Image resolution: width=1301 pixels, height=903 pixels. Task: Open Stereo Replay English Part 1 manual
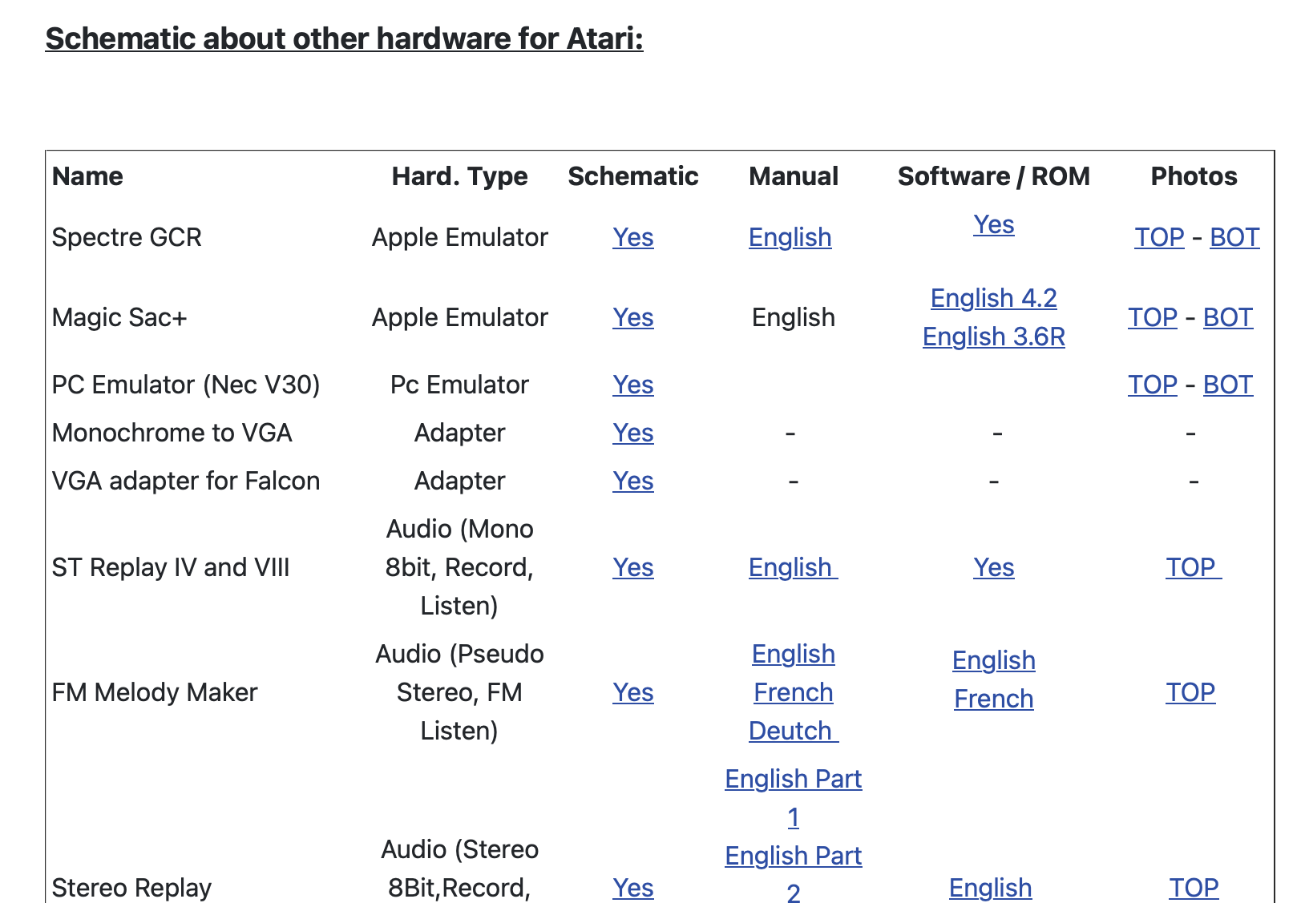click(793, 780)
